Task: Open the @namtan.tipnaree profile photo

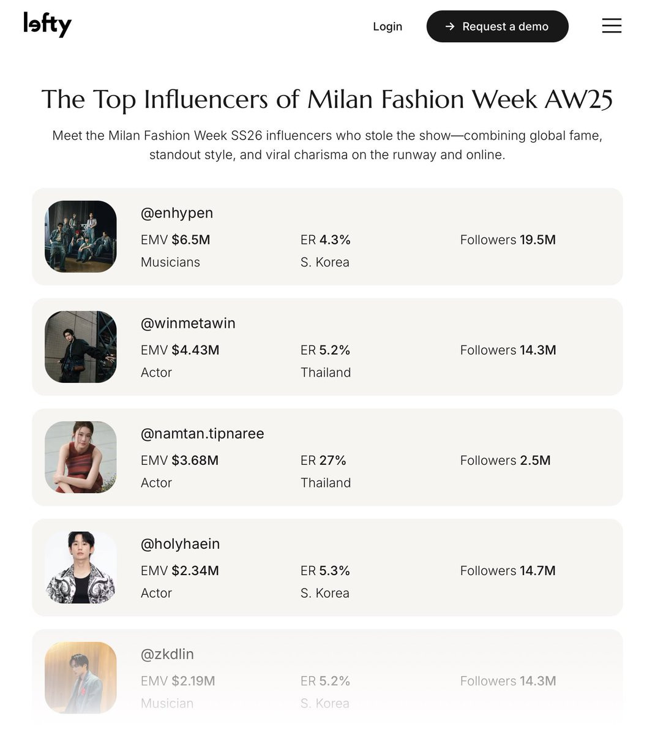Action: click(x=81, y=457)
